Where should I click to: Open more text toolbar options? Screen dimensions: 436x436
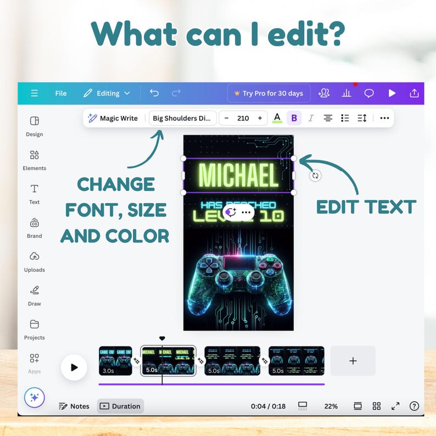(384, 118)
